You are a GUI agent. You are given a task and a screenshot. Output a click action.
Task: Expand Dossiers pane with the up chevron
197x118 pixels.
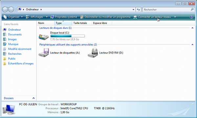tap(33, 98)
